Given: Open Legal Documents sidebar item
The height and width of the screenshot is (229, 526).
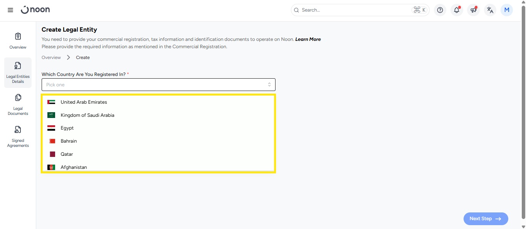Looking at the screenshot, I should point(18,105).
